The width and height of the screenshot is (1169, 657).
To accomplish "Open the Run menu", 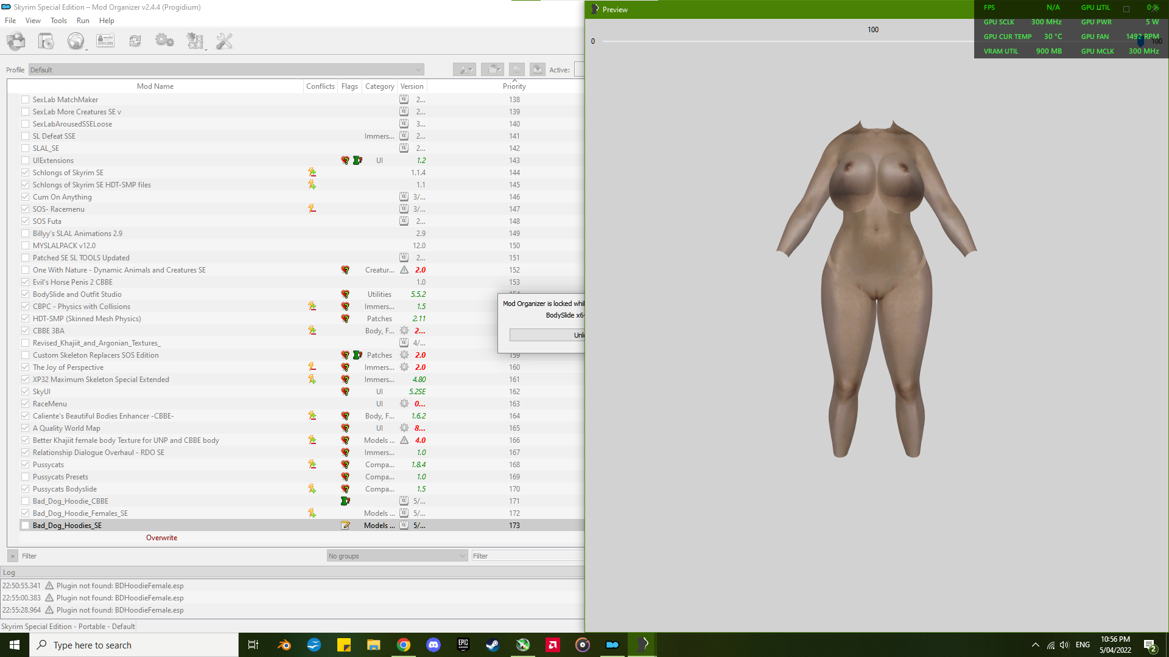I will point(83,21).
